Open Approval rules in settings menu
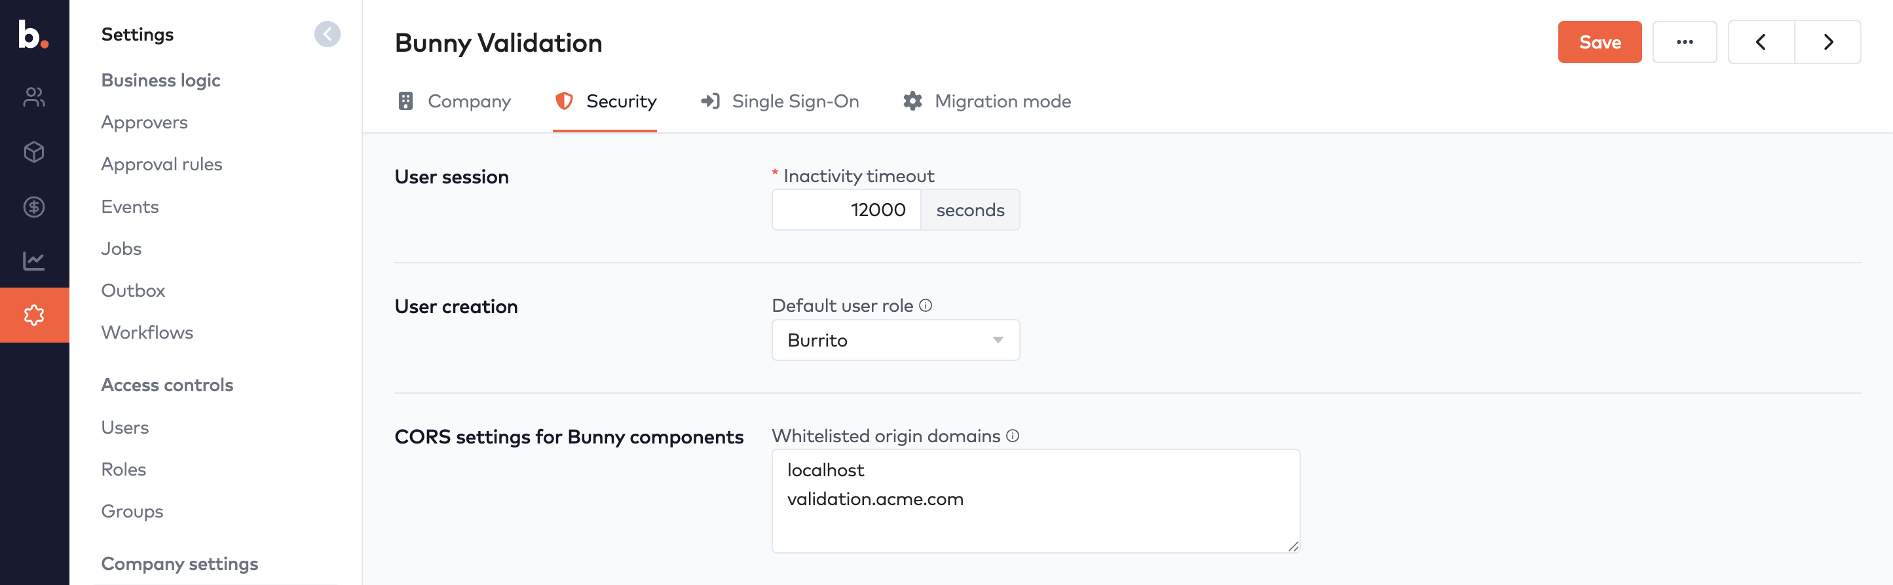Screen dimensions: 1893x585 click(x=162, y=164)
